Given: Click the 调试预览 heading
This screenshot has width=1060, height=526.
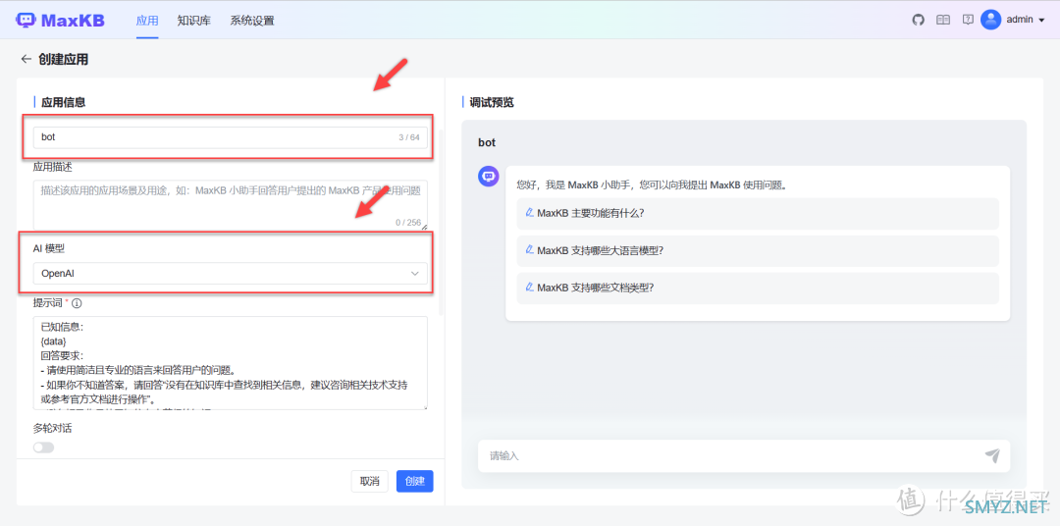Looking at the screenshot, I should point(492,103).
